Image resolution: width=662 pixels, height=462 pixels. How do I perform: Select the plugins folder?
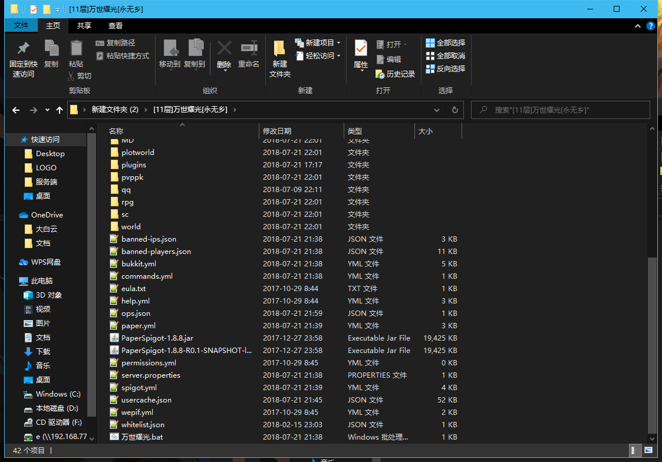click(133, 165)
